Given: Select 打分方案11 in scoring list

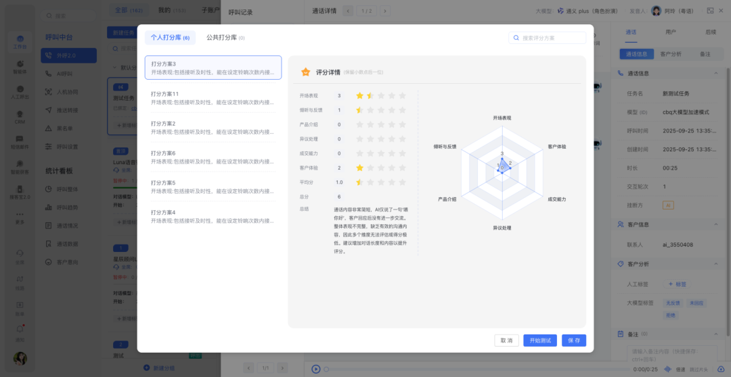Looking at the screenshot, I should click(213, 98).
